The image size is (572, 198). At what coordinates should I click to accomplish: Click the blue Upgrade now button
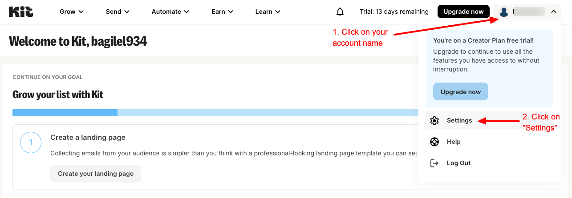click(x=461, y=92)
